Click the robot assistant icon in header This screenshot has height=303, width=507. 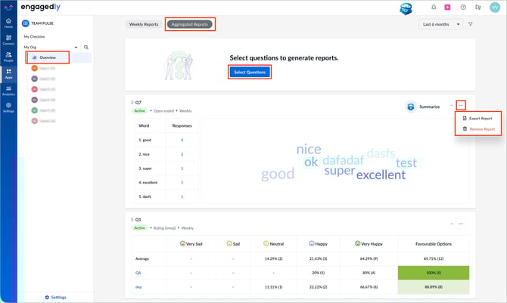[406, 8]
